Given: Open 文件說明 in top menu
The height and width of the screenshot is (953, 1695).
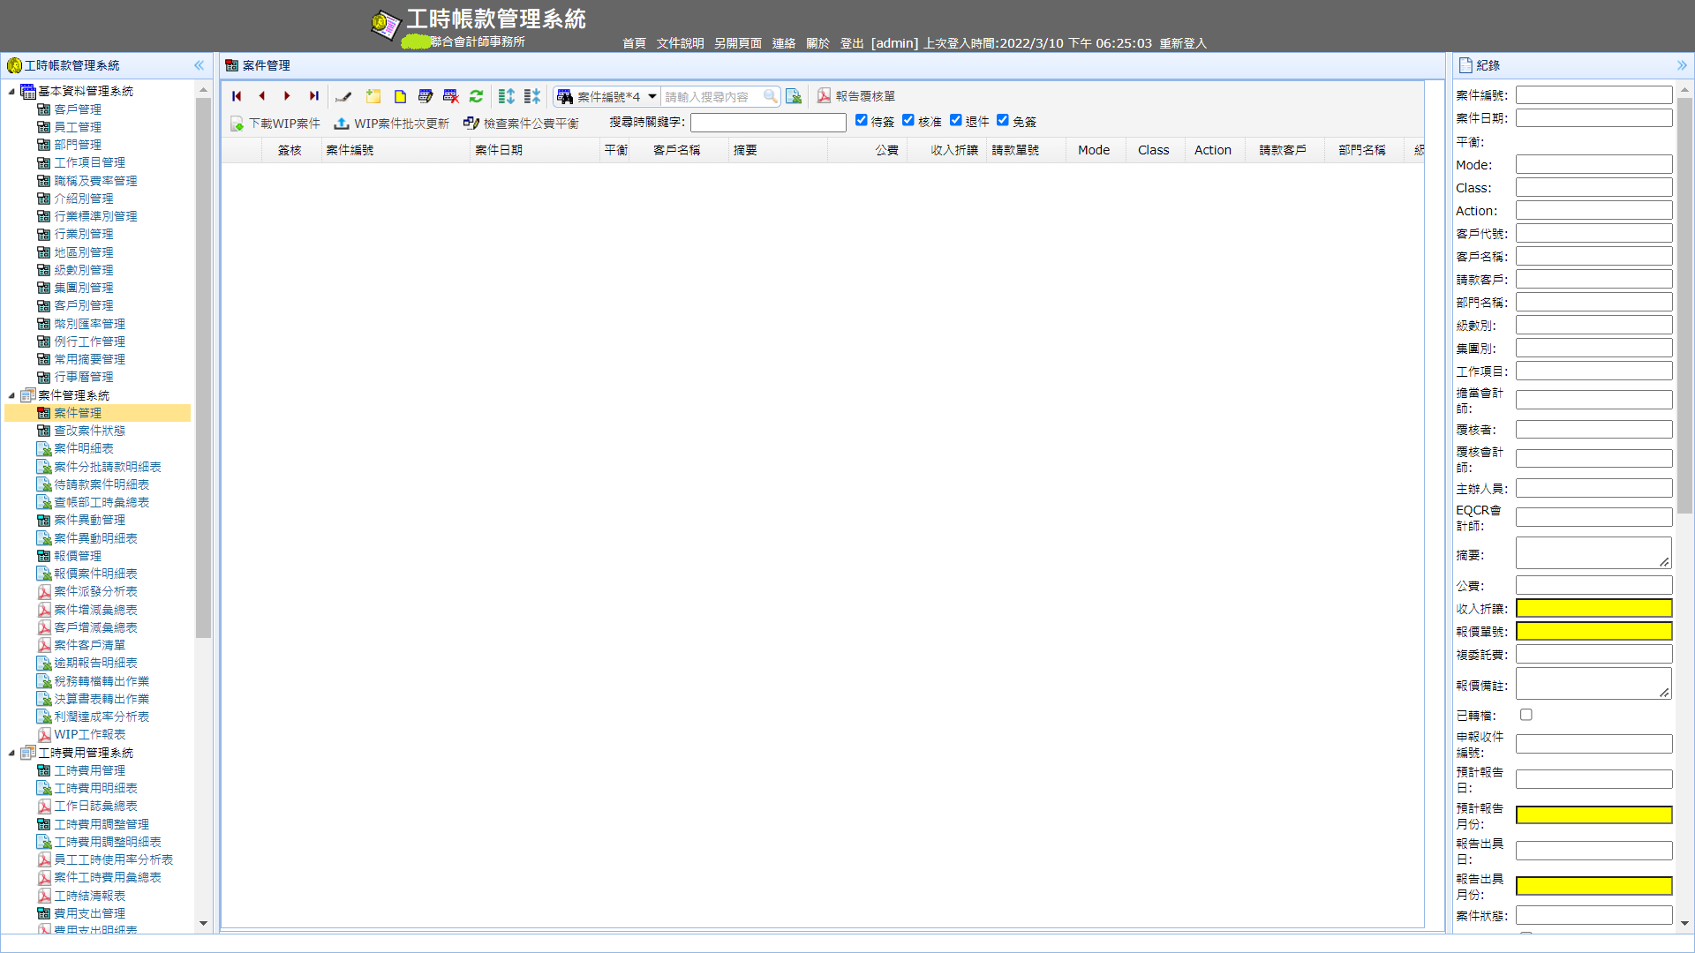Looking at the screenshot, I should [680, 43].
